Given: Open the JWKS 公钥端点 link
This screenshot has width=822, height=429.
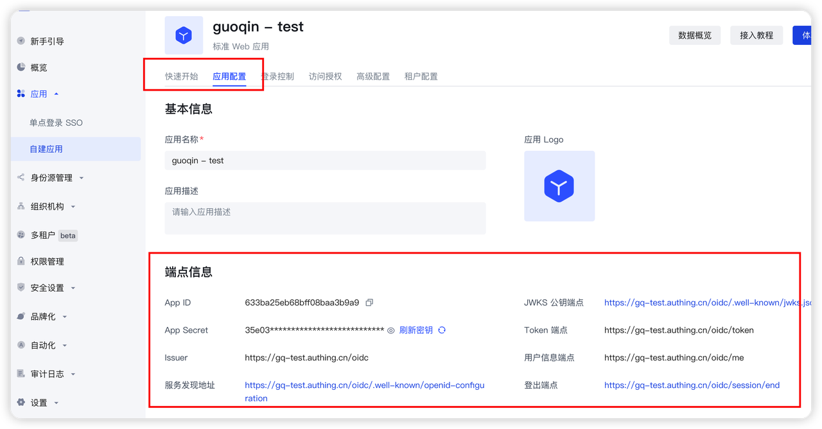Looking at the screenshot, I should (x=706, y=302).
